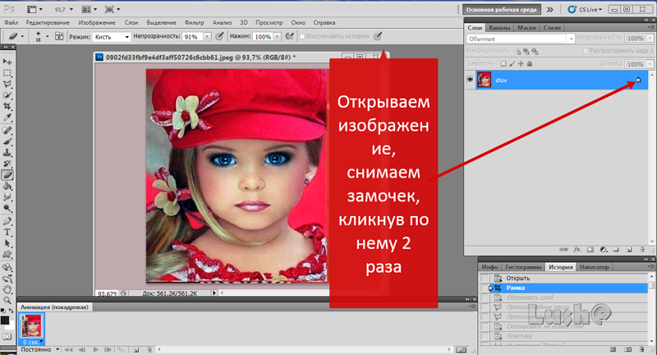Screen dimensions: 657x355
Task: Create new snapshot in History panel
Action: tap(628, 348)
